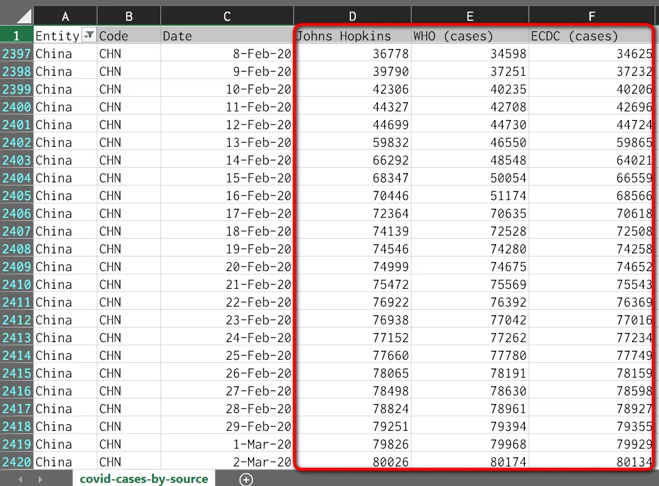This screenshot has height=486, width=659.
Task: Go to previous sheet with left arrow
Action: [20, 479]
